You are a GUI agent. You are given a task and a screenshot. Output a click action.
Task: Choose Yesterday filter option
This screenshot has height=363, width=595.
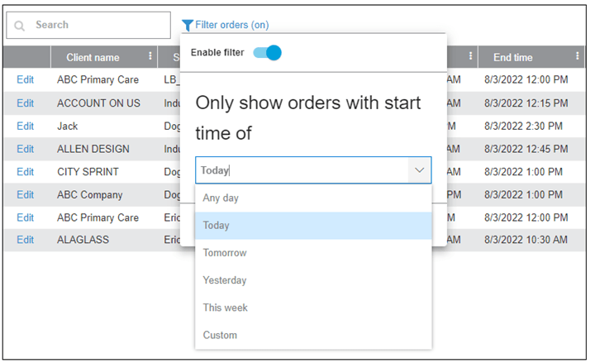click(225, 280)
